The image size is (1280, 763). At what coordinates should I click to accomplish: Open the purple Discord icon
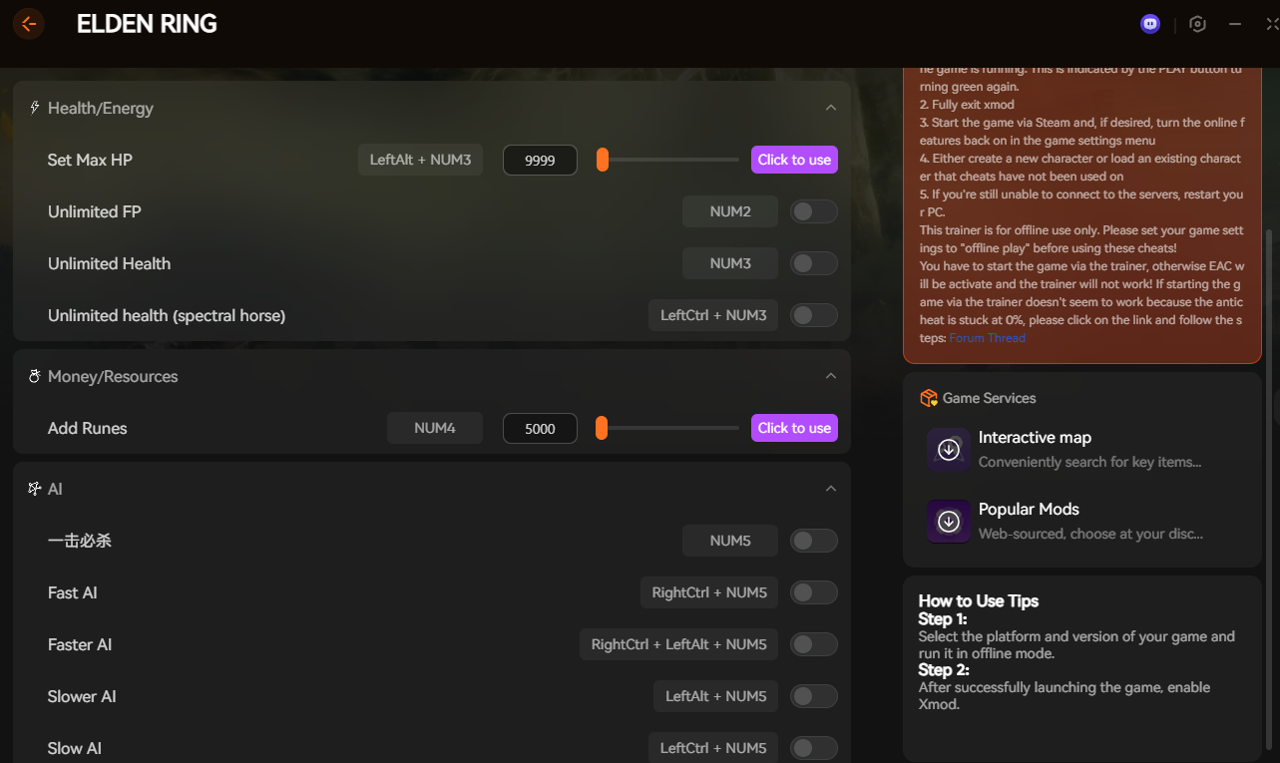pos(1150,24)
